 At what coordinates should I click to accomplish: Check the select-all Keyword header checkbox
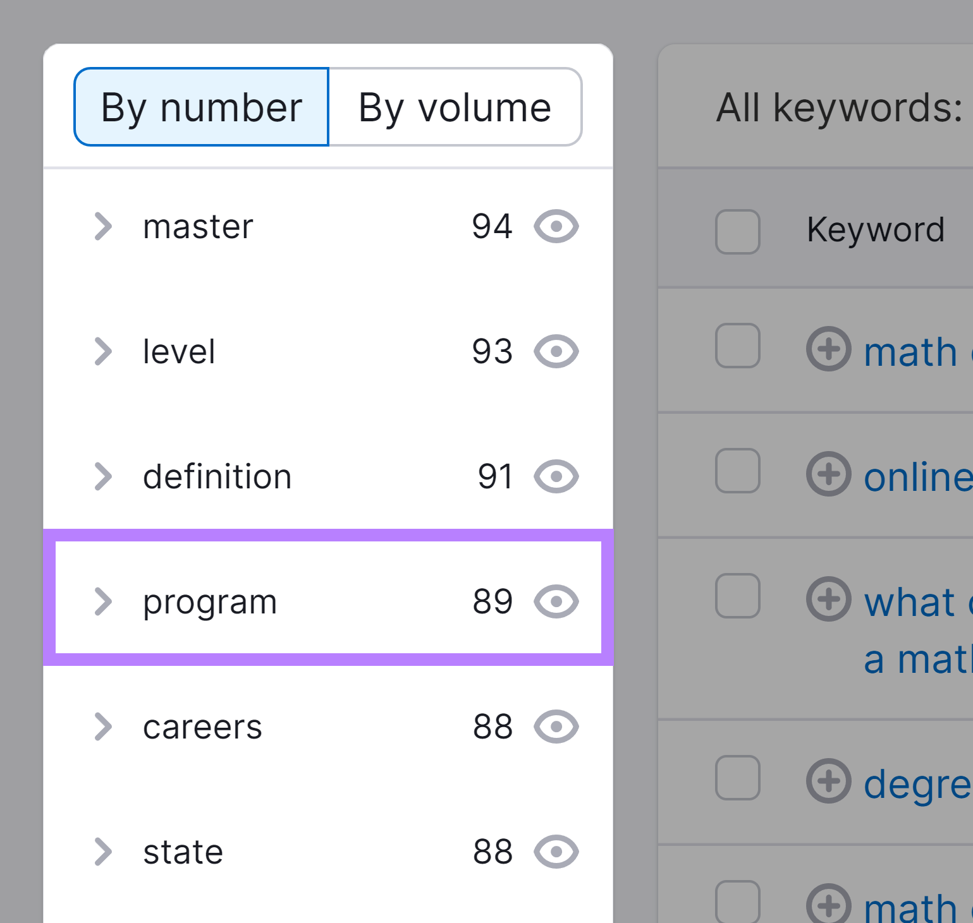(737, 232)
